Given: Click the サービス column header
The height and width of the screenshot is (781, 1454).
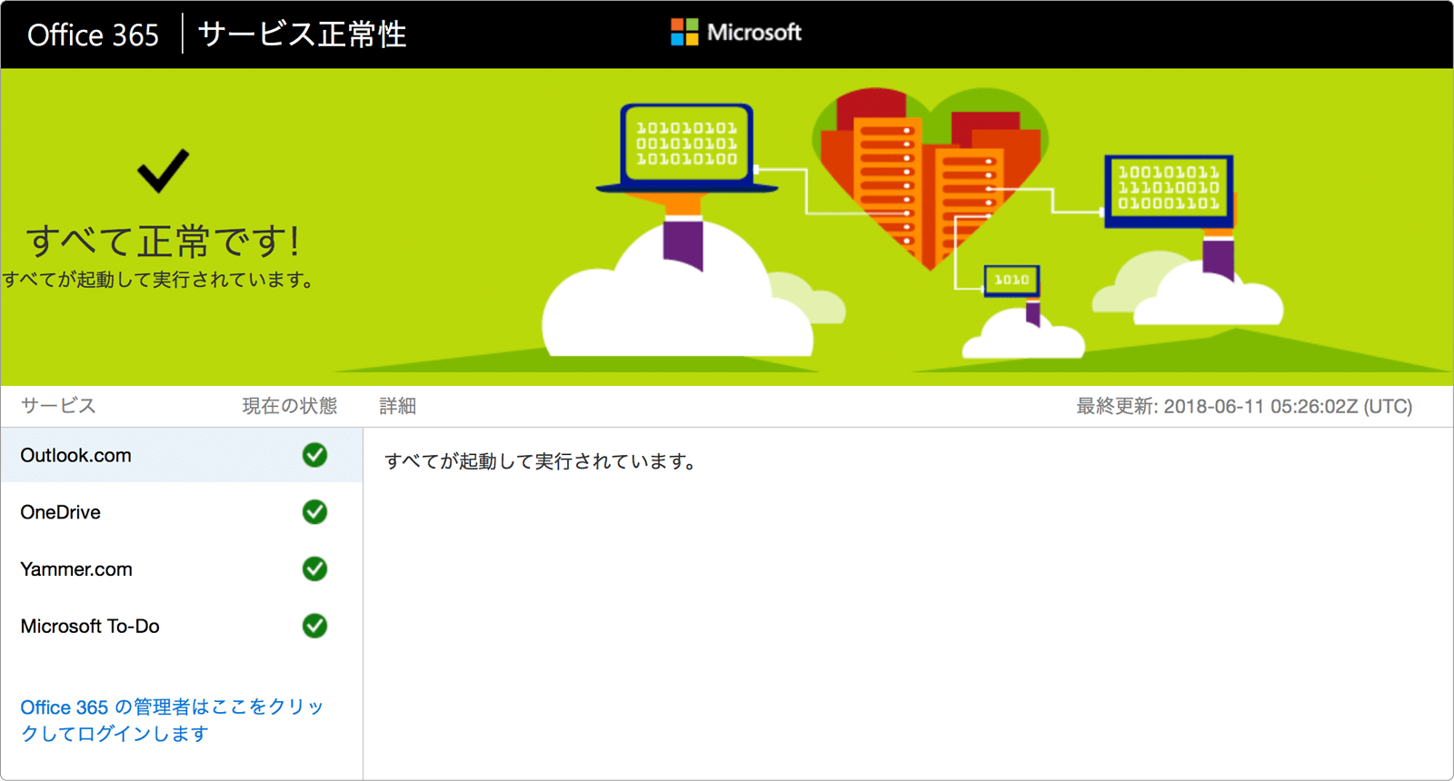Looking at the screenshot, I should [x=58, y=406].
